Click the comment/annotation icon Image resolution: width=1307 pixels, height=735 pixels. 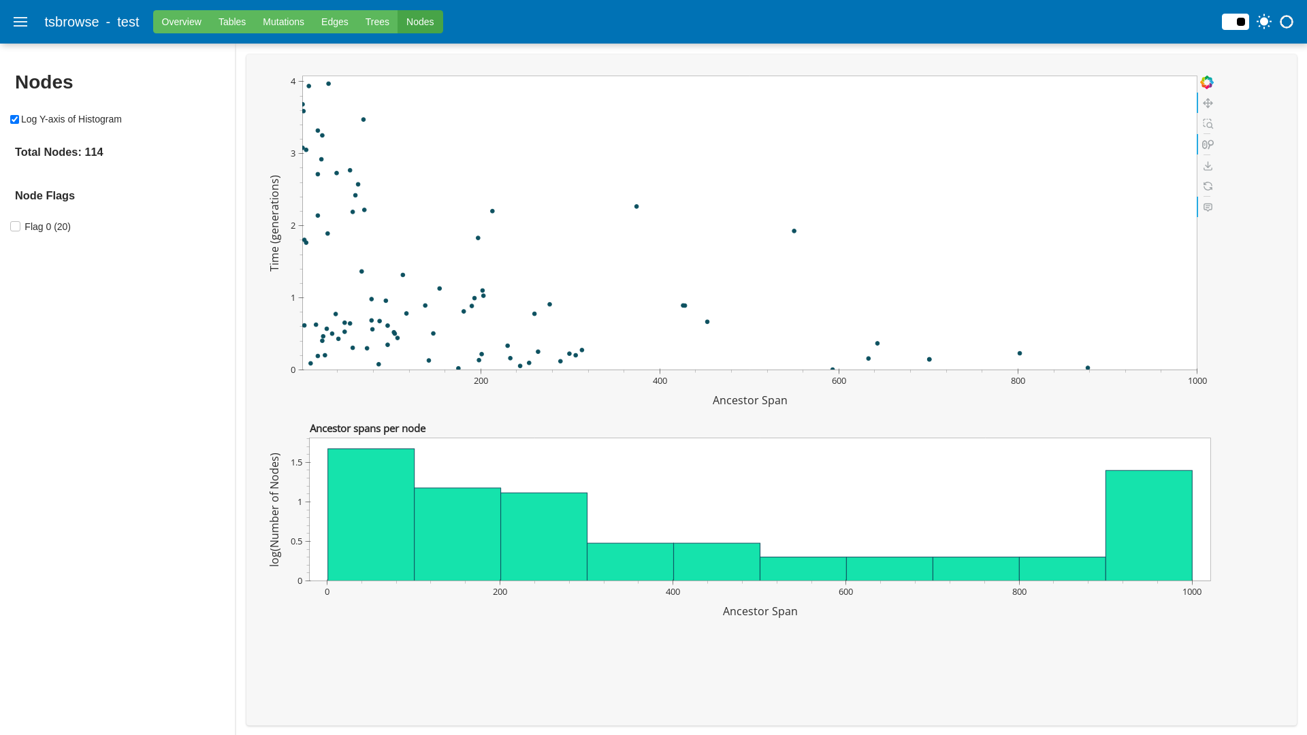[x=1208, y=206]
